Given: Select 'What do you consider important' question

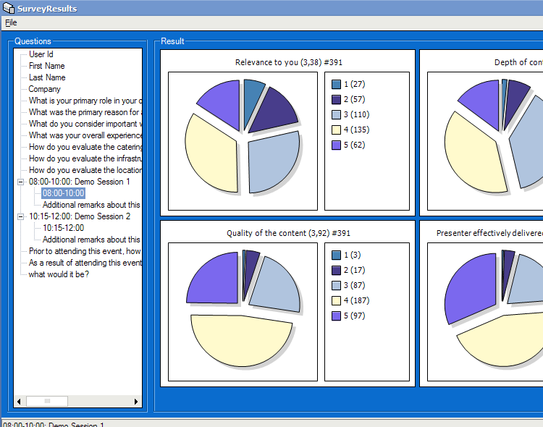Looking at the screenshot, I should tap(85, 124).
